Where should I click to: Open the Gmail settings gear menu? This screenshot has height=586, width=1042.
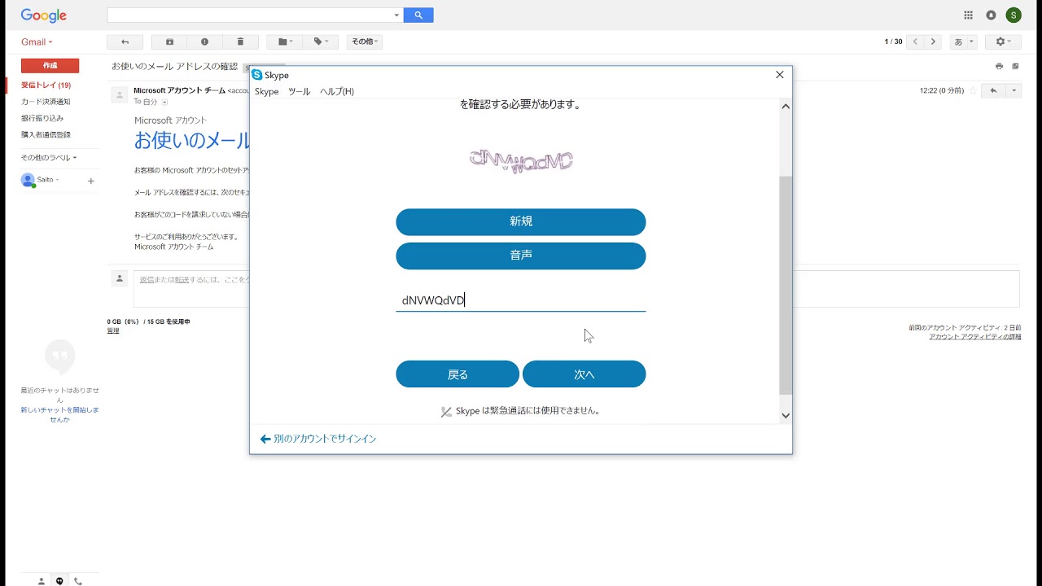point(1003,42)
